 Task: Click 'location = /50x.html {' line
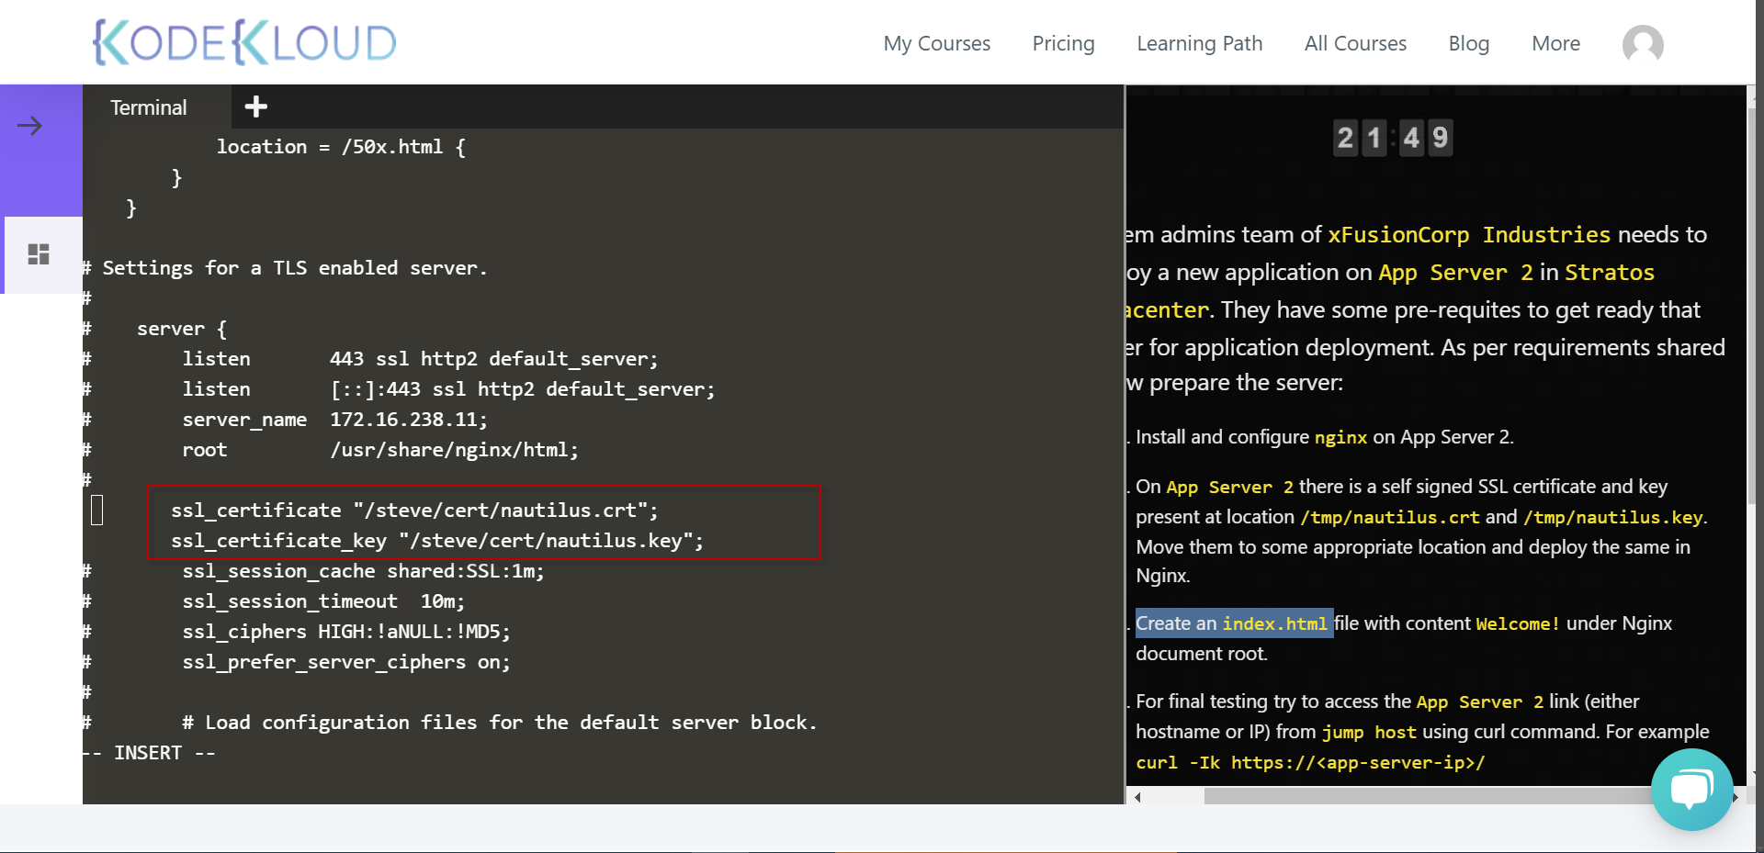(x=341, y=146)
